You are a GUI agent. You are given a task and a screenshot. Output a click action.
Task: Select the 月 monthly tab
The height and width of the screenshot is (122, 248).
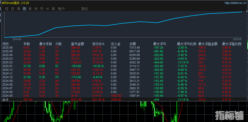[24, 9]
